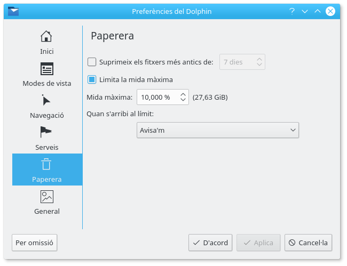Image resolution: width=347 pixels, height=266 pixels.
Task: Switch to the General label in sidebar
Action: [x=47, y=212]
